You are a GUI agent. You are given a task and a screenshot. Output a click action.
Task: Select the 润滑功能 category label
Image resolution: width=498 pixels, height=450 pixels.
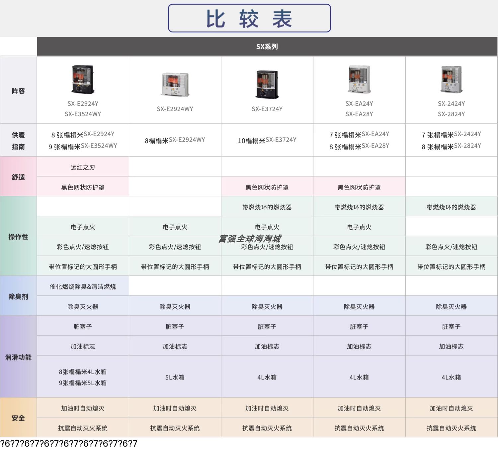coord(18,357)
